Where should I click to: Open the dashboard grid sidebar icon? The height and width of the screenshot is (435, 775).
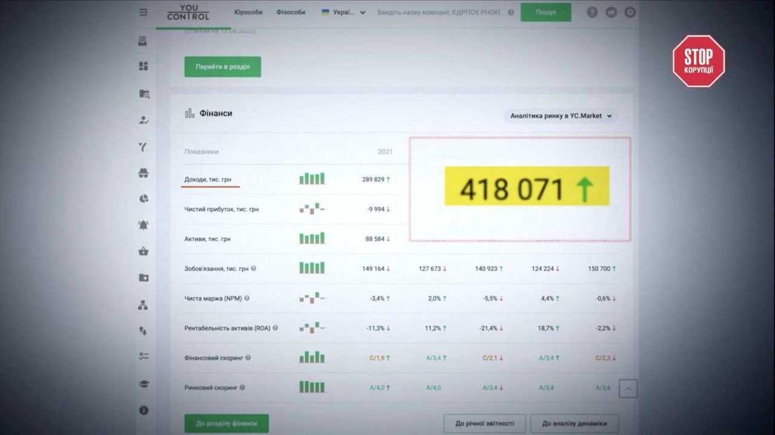tap(143, 67)
